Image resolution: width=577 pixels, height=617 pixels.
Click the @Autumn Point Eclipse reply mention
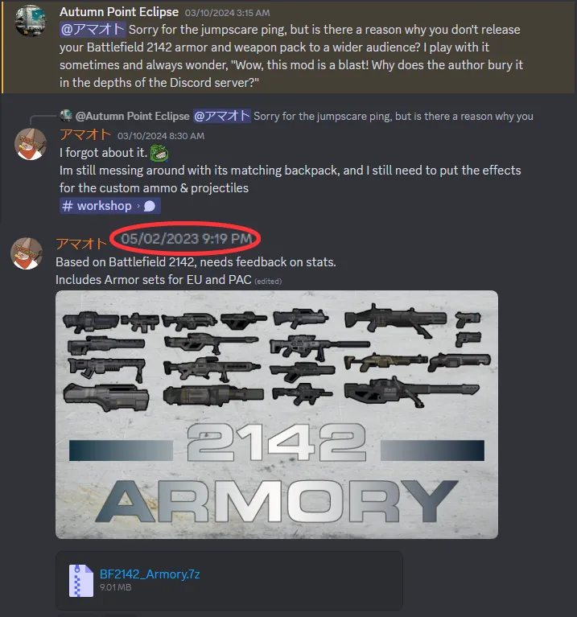point(132,116)
